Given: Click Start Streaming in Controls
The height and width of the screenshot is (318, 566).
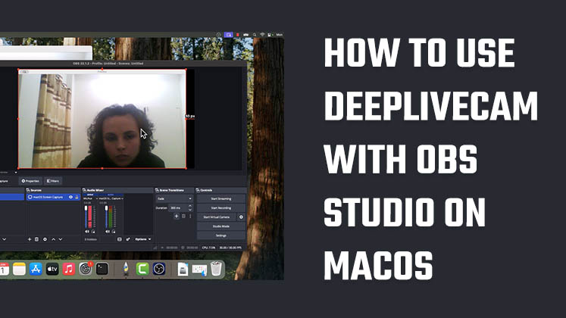Looking at the screenshot, I should tap(221, 198).
